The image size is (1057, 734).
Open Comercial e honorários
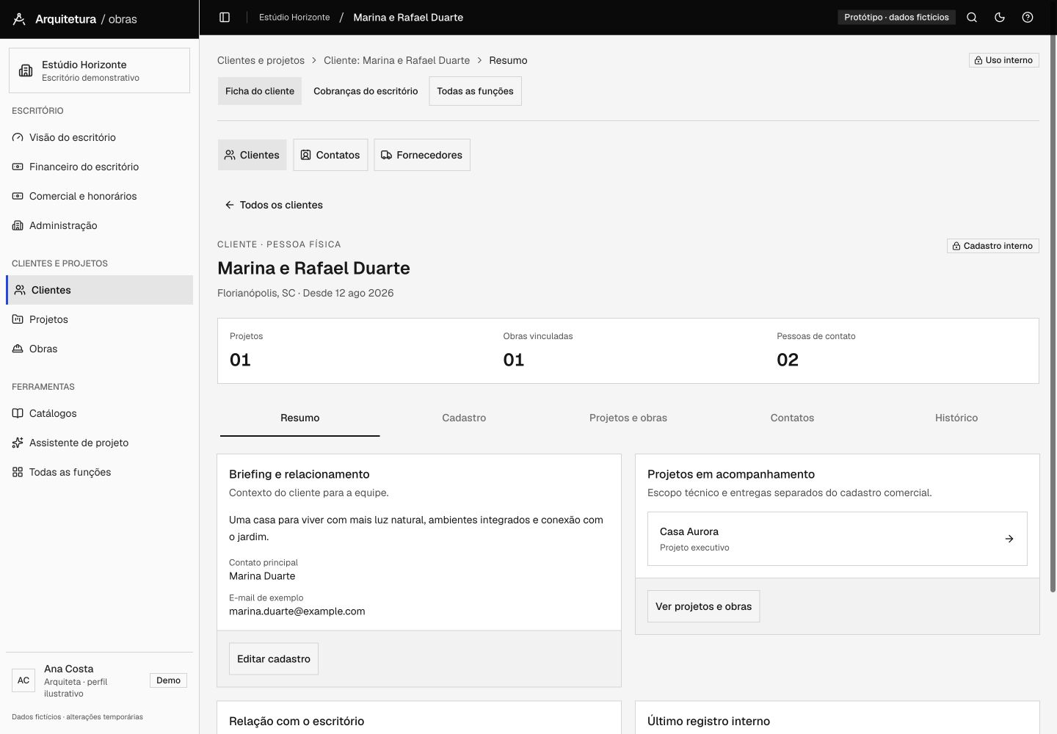click(99, 196)
